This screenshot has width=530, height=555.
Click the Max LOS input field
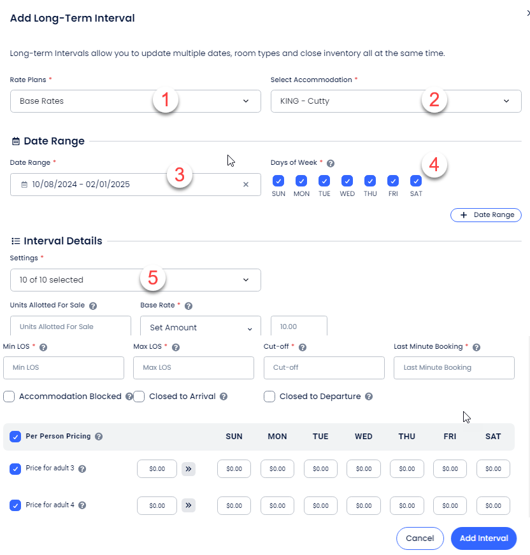click(x=193, y=368)
